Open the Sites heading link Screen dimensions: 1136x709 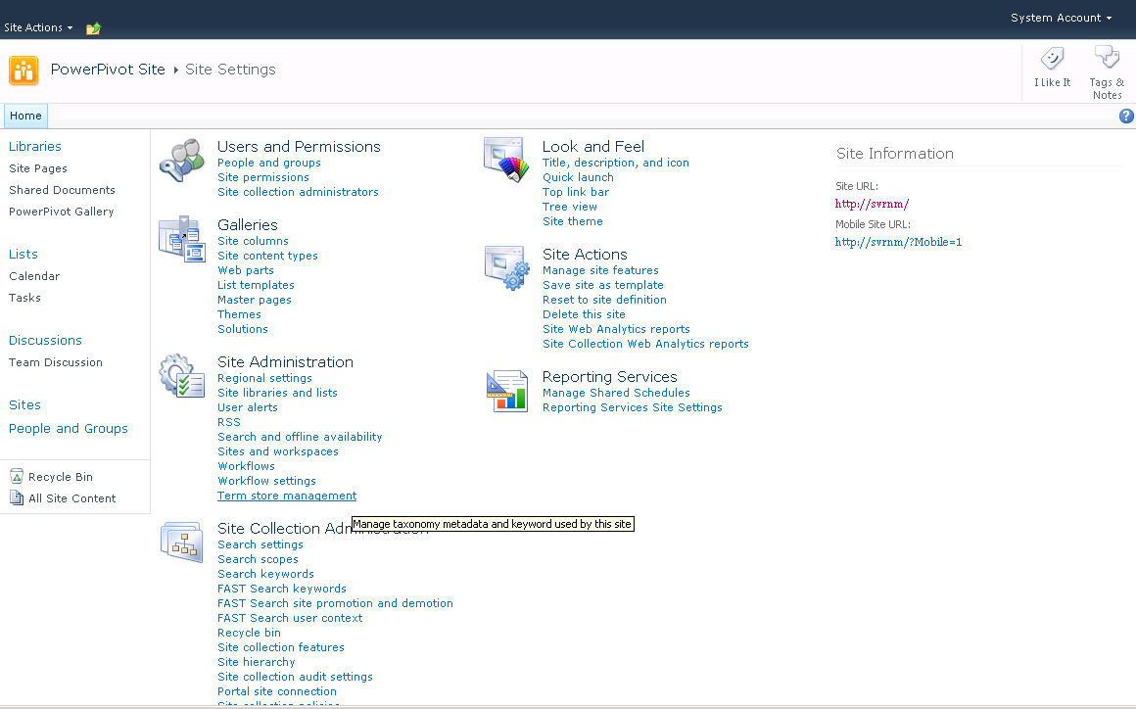24,404
